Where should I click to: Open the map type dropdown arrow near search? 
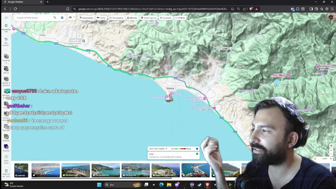(x=74, y=17)
